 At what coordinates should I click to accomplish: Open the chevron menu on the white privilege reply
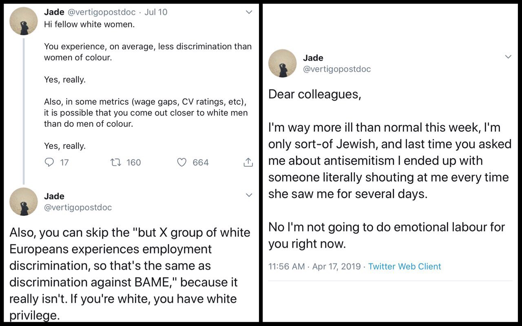[x=249, y=196]
